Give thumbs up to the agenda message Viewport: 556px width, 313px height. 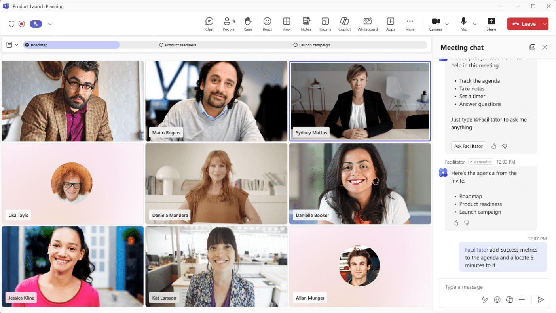click(x=455, y=223)
